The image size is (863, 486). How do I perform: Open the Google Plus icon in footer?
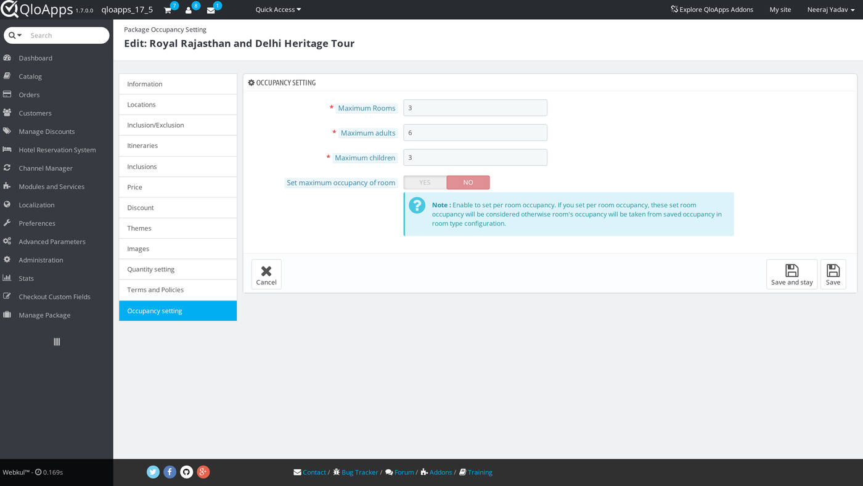tap(203, 472)
